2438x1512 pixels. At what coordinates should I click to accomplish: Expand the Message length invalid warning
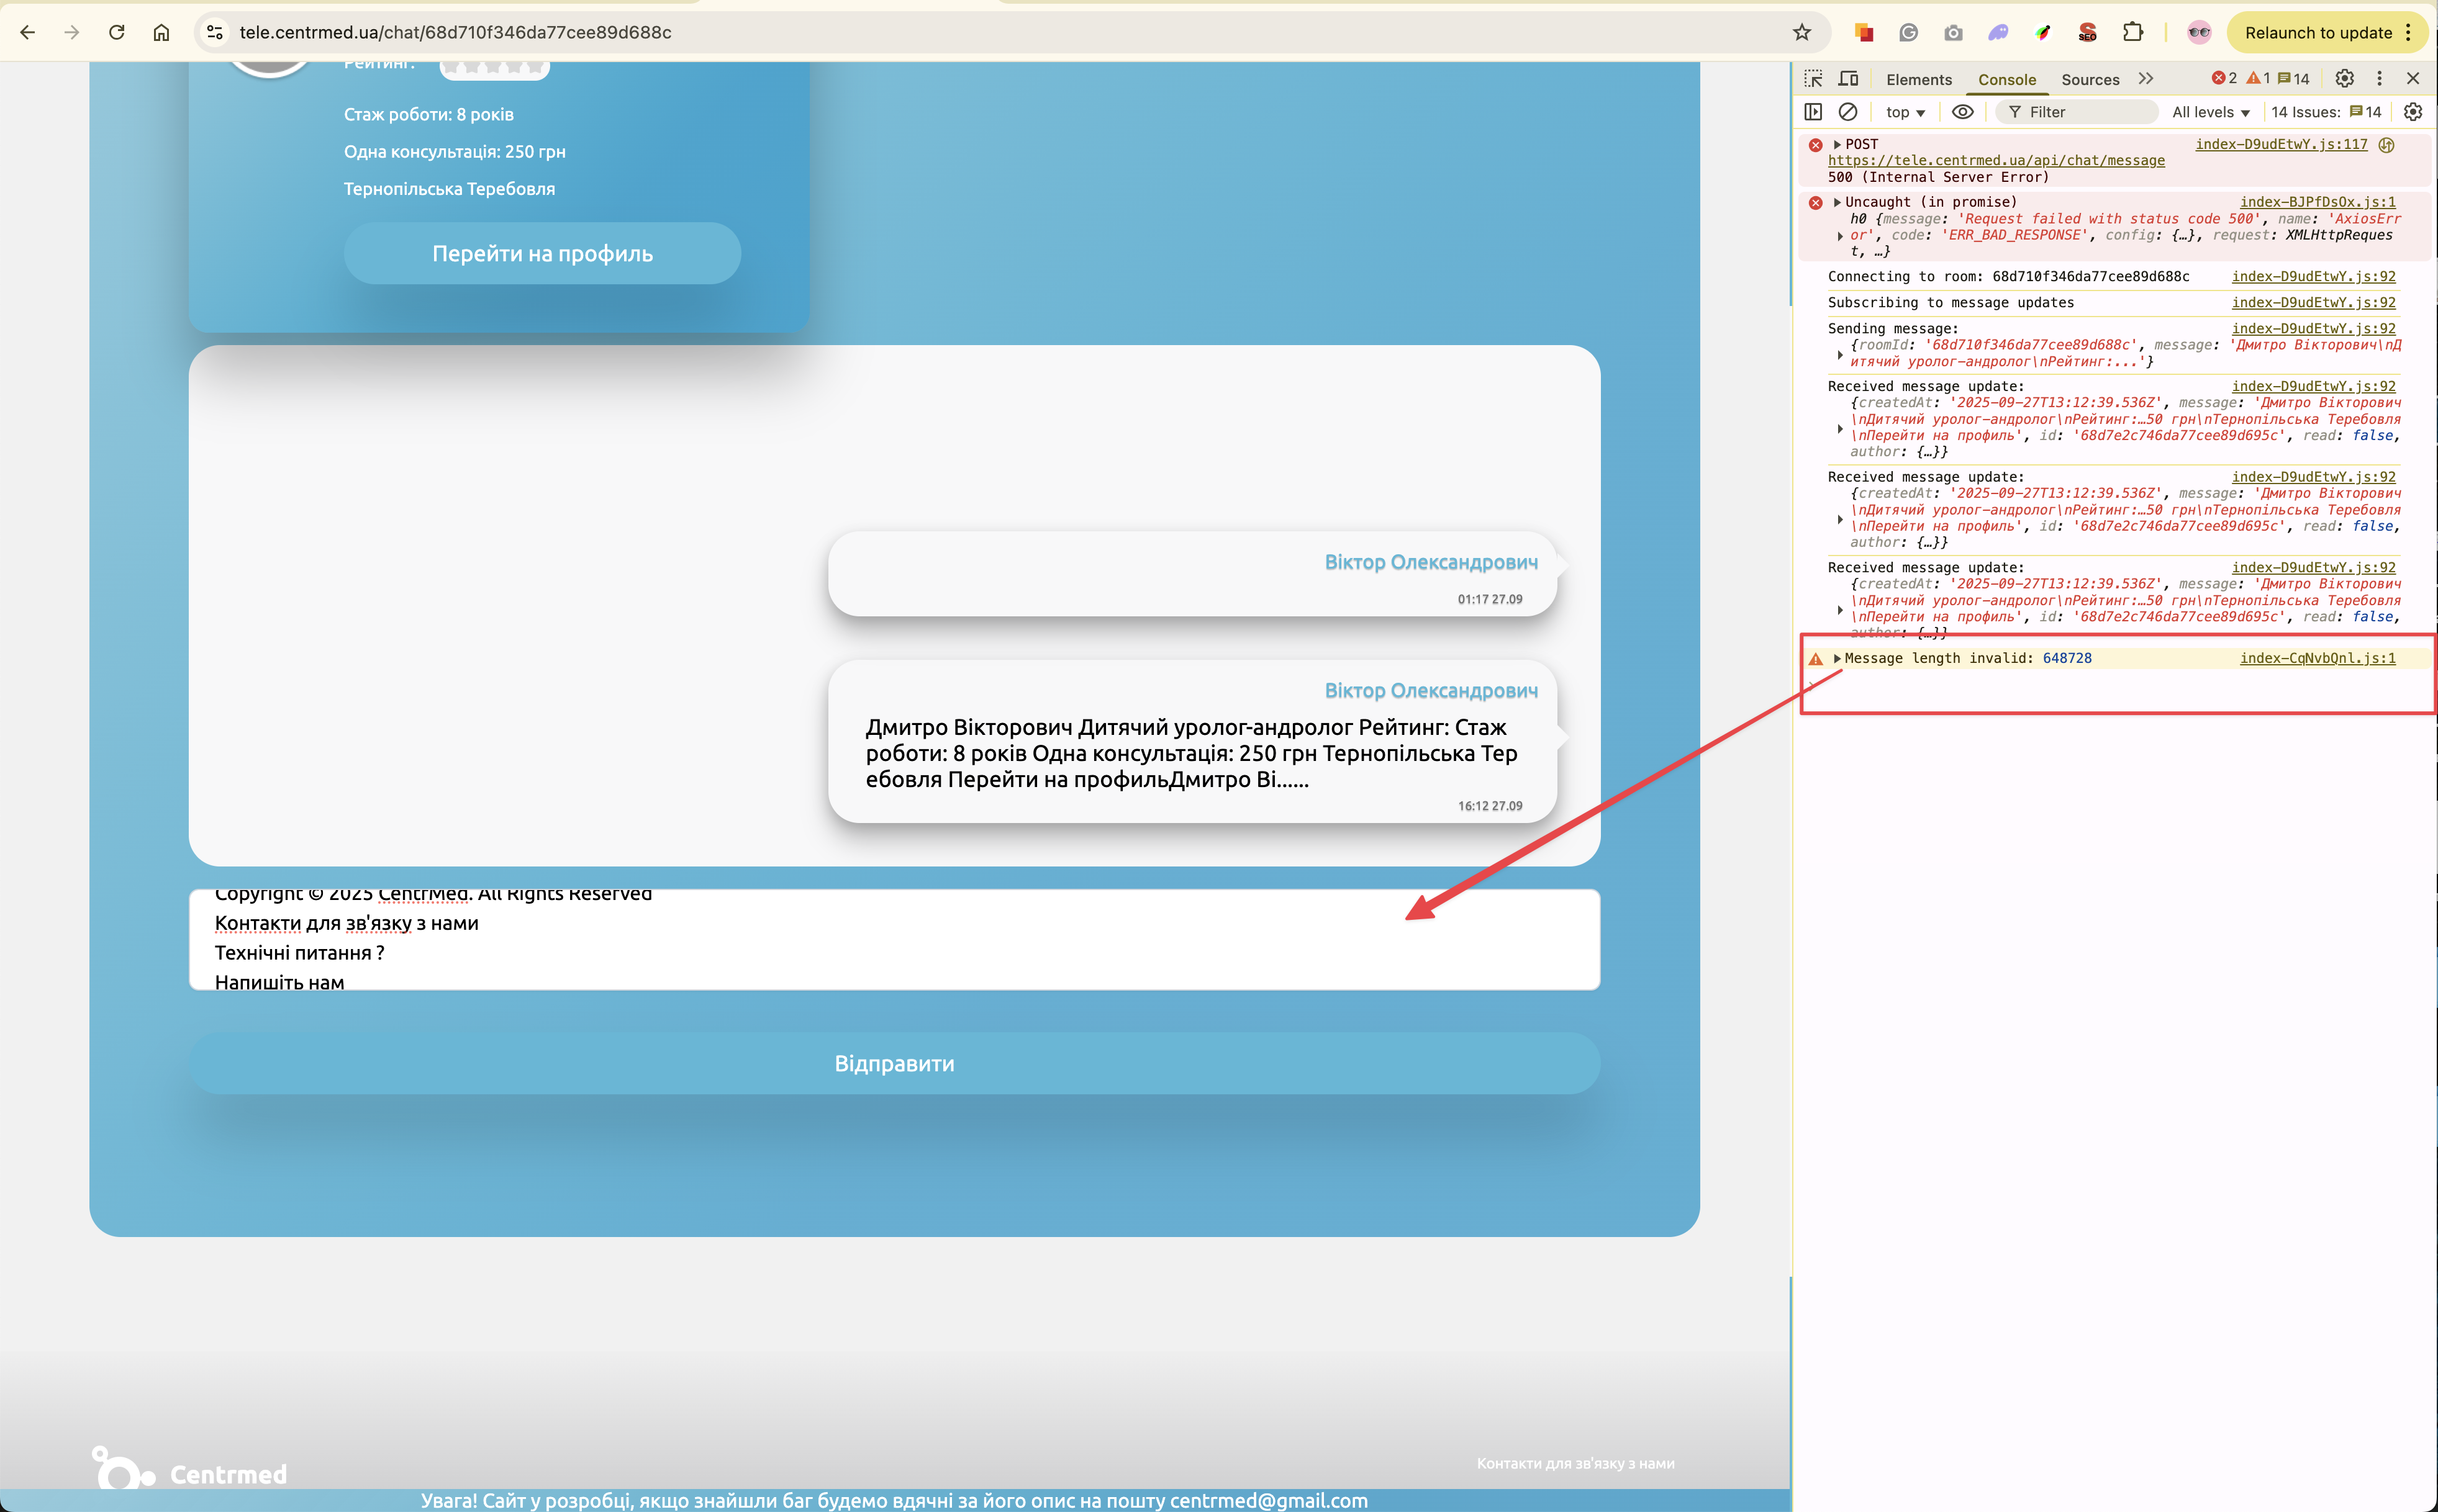point(1837,658)
